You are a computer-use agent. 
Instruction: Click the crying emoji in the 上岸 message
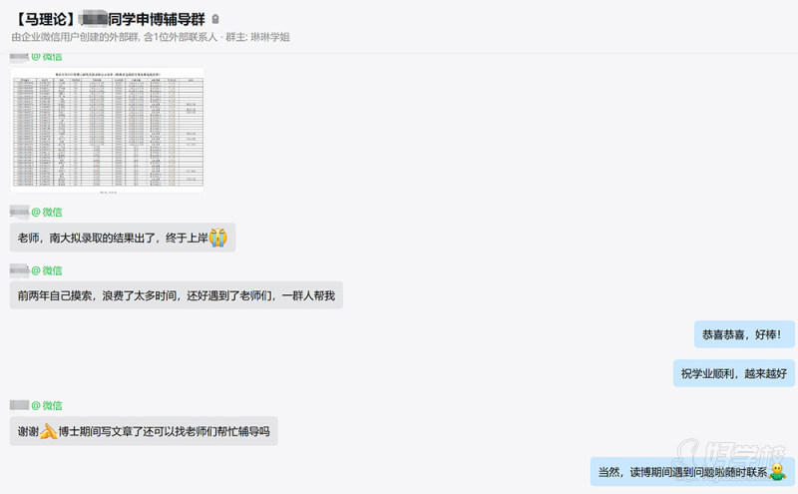(x=217, y=238)
